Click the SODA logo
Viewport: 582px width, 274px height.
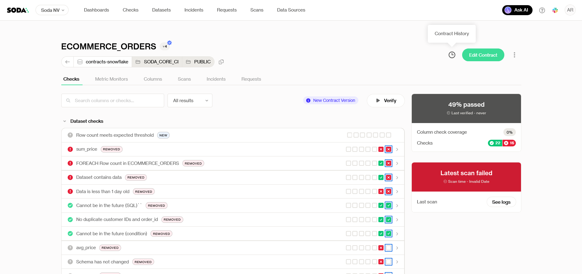(18, 10)
